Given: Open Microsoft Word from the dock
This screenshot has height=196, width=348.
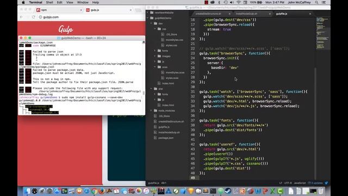Looking at the screenshot, I should [x=258, y=191].
